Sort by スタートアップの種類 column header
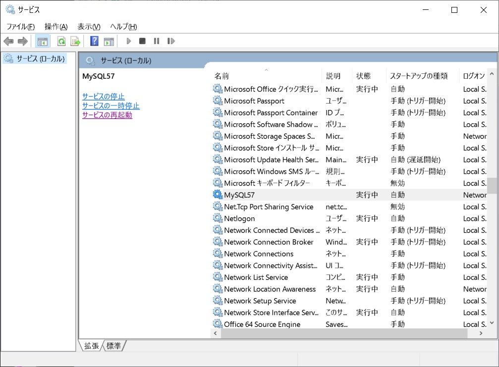Viewport: 499px width, 367px height. (422, 76)
